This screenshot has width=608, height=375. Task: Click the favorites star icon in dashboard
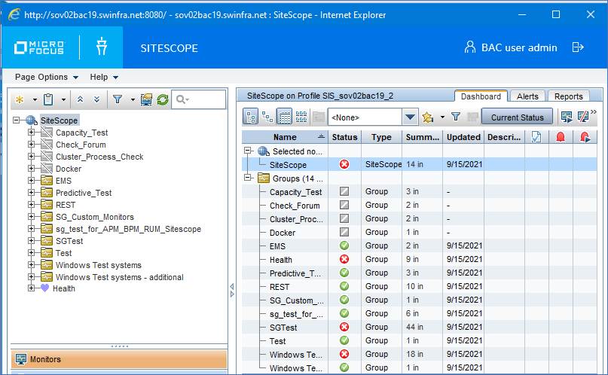pos(428,117)
